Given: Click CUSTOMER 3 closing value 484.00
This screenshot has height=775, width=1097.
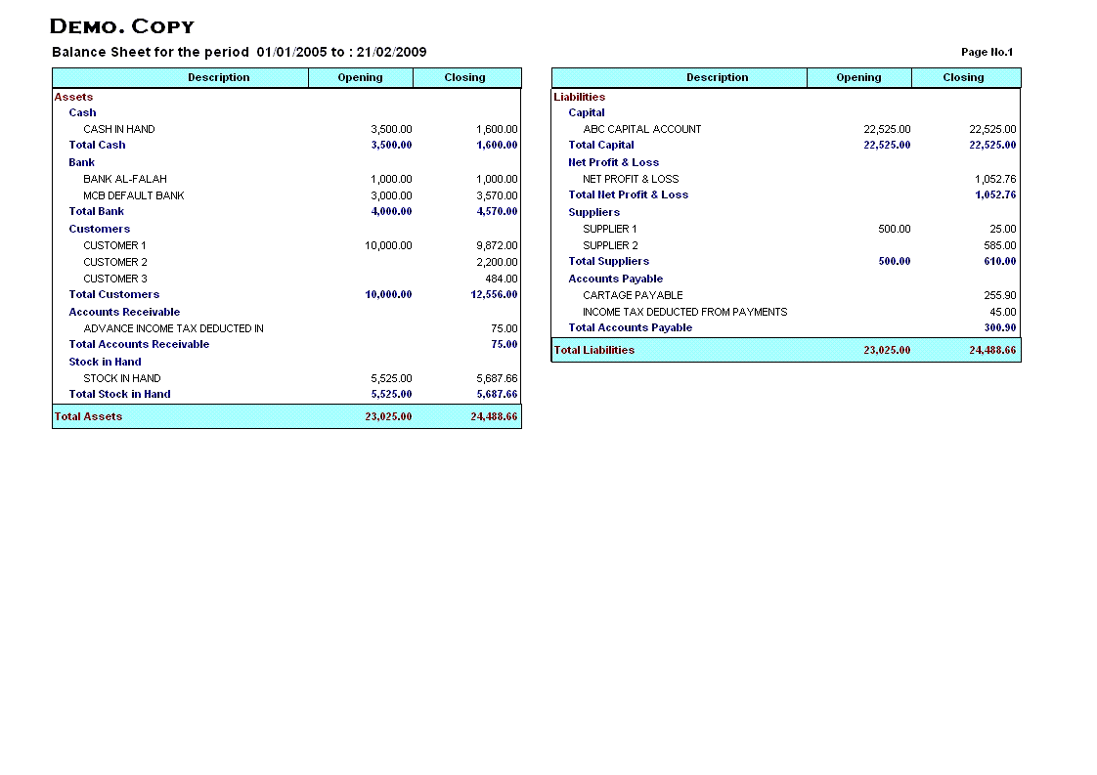Looking at the screenshot, I should pos(501,280).
